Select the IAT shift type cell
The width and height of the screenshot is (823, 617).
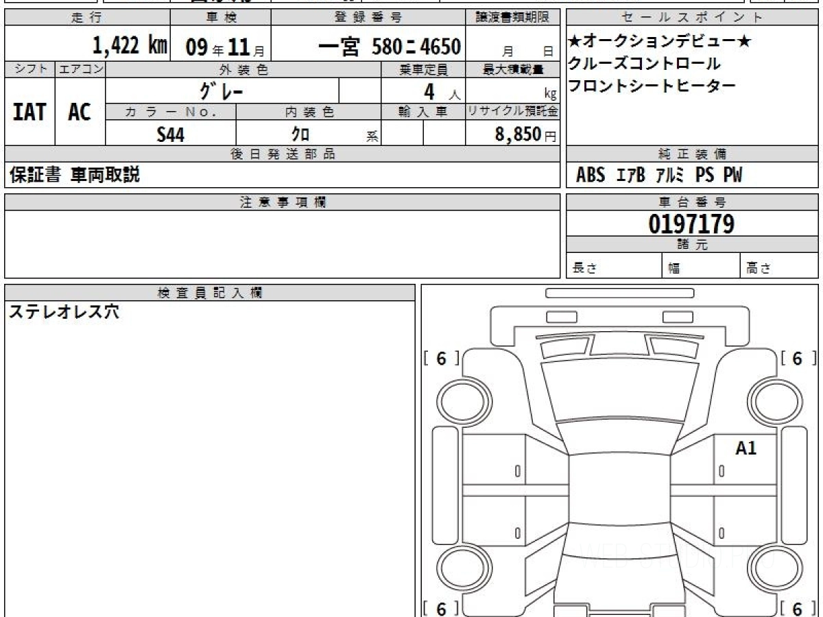pyautogui.click(x=29, y=112)
